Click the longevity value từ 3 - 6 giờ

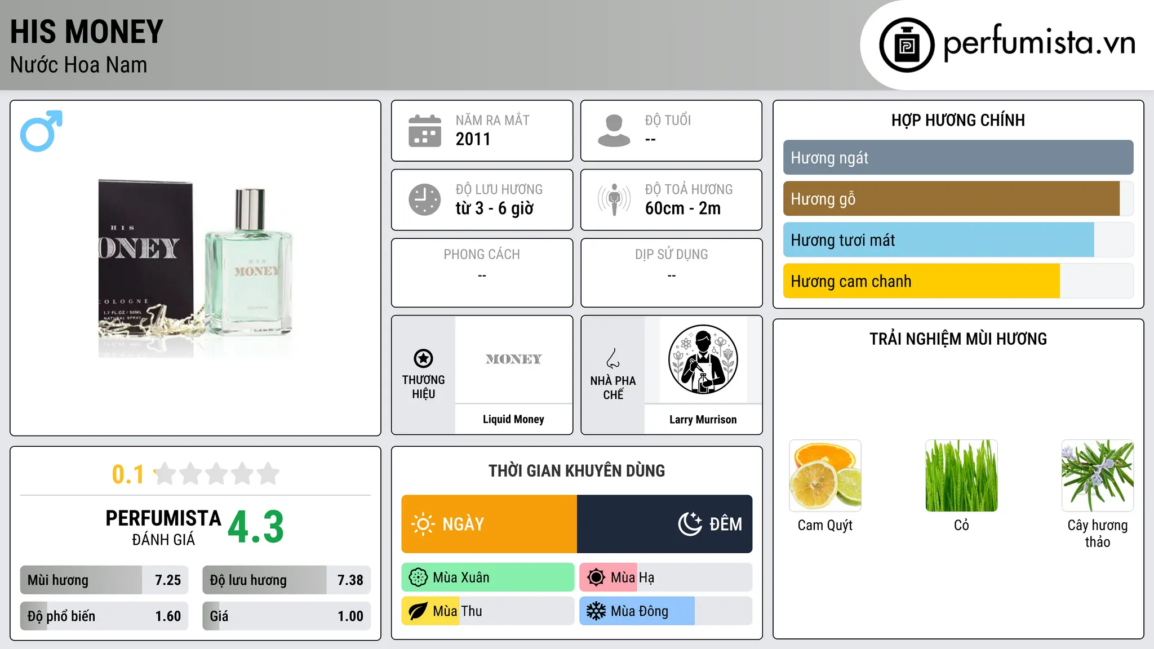[495, 208]
